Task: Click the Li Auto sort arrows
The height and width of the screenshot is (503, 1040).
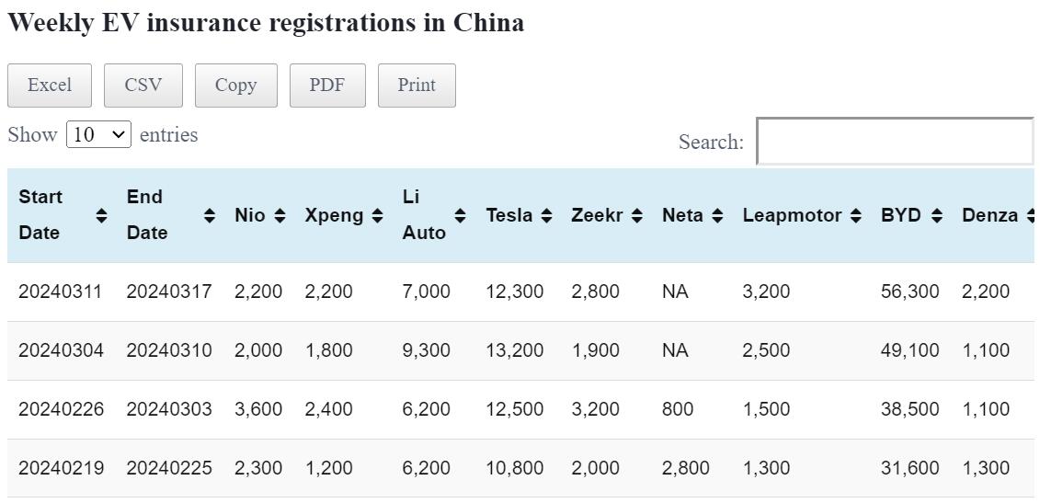Action: [462, 215]
